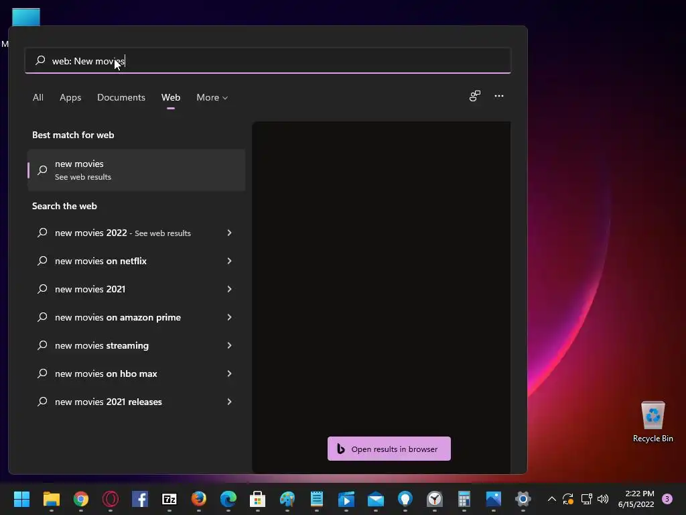This screenshot has width=686, height=515.
Task: Open Clock app from taskbar
Action: [x=435, y=499]
